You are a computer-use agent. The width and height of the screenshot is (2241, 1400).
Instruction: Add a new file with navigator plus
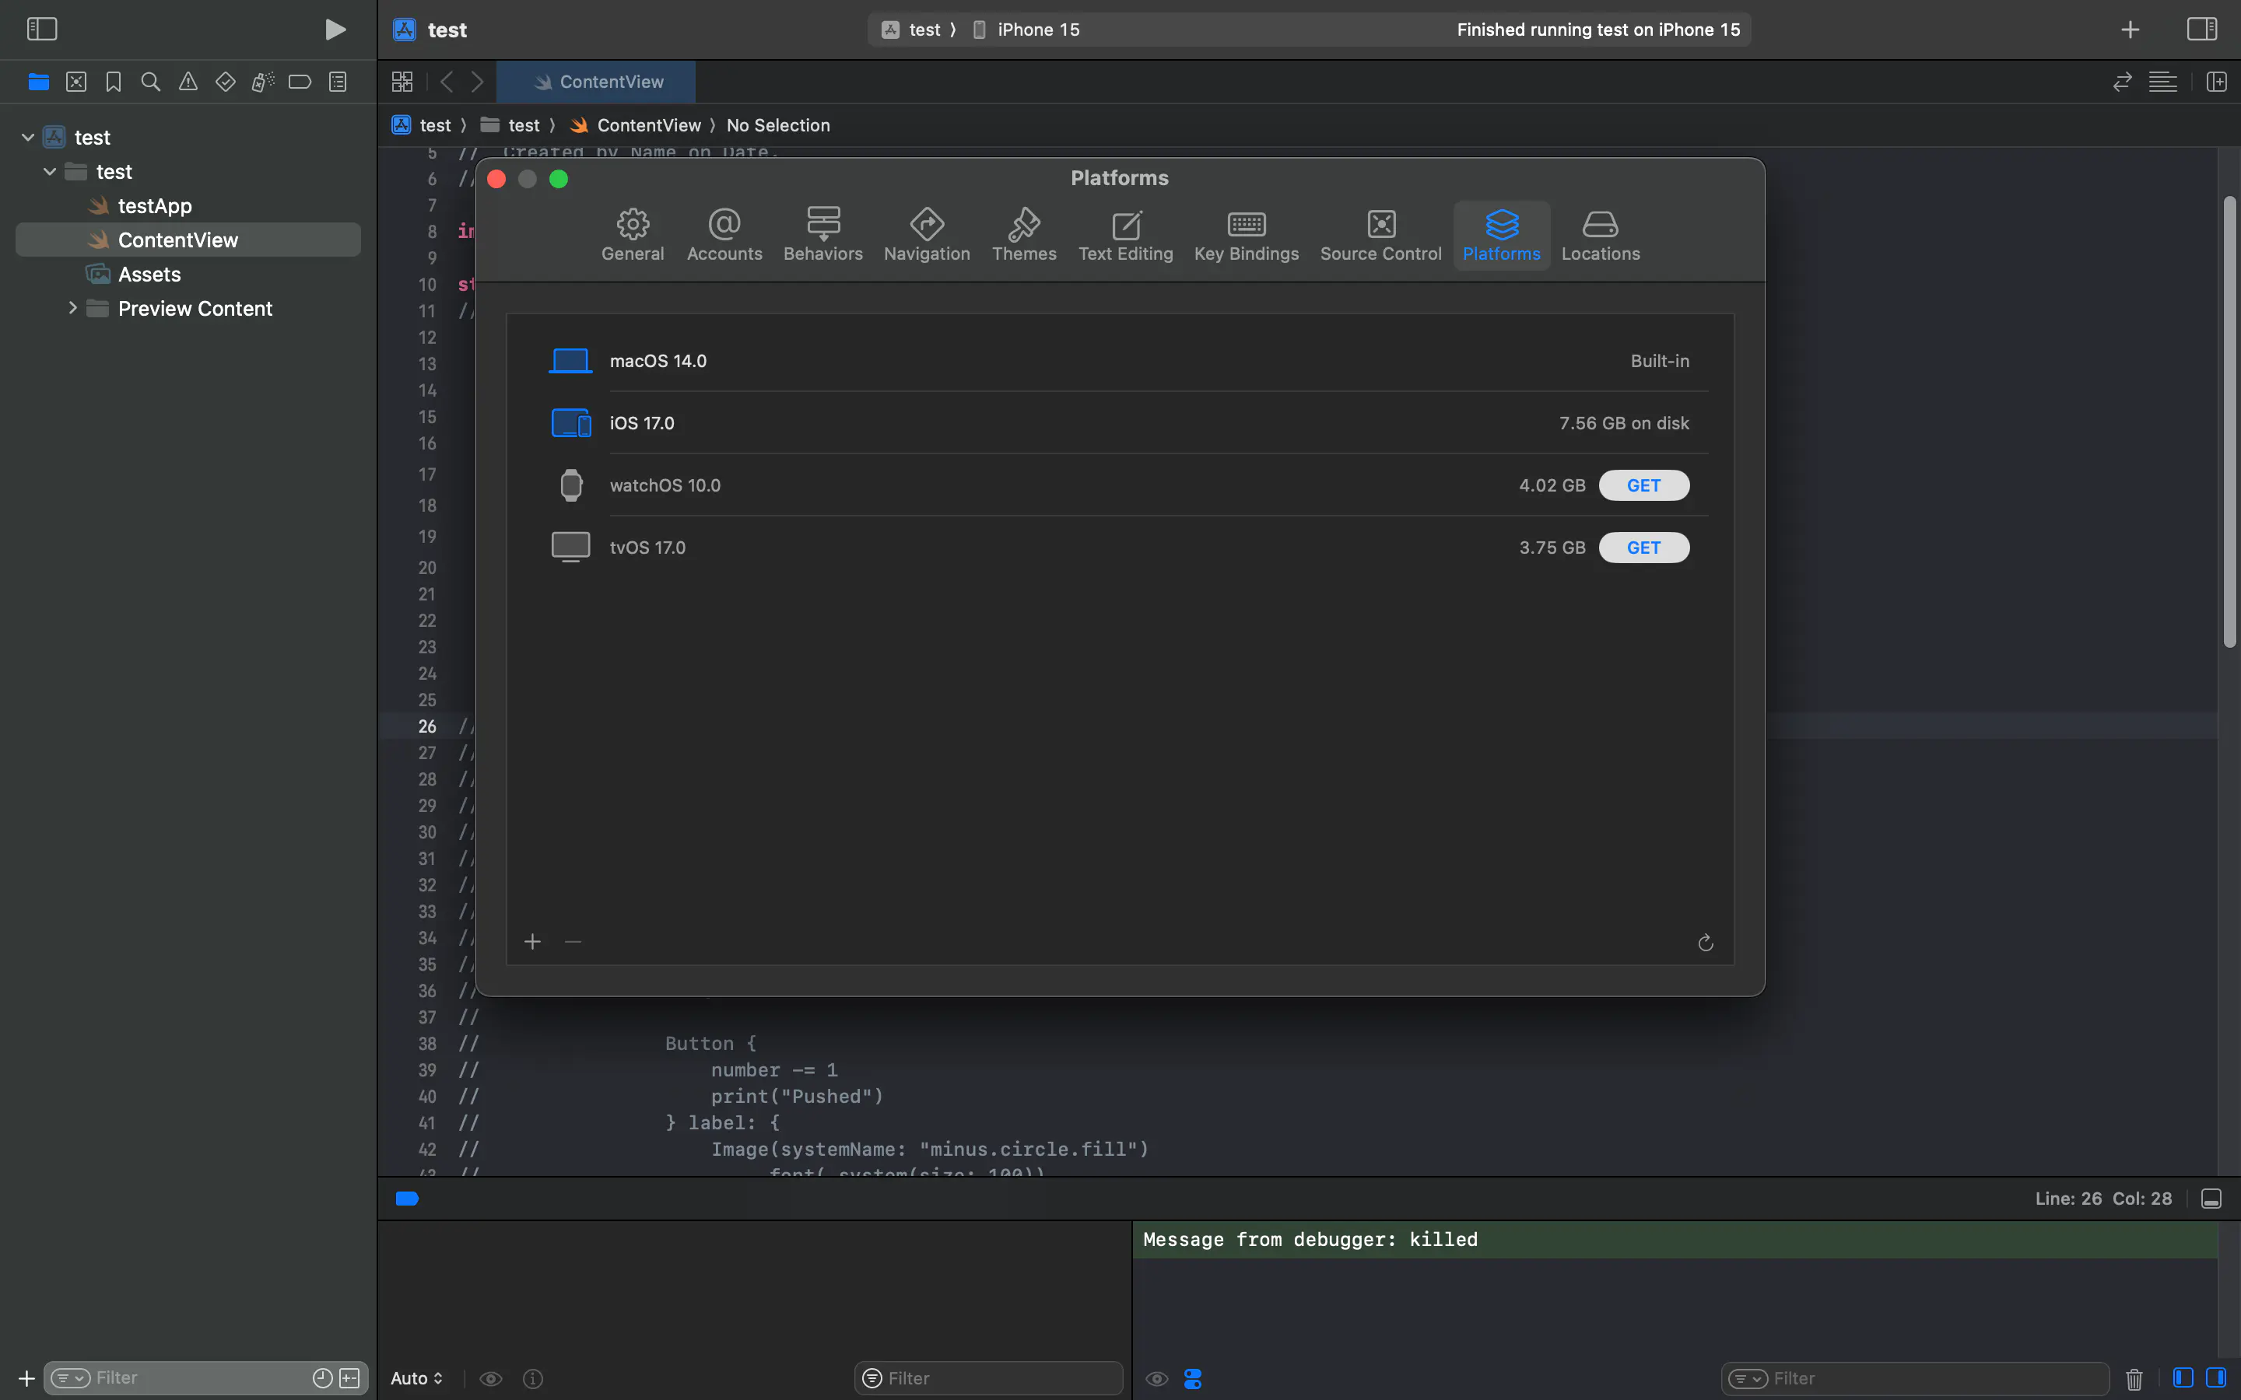pyautogui.click(x=27, y=1377)
